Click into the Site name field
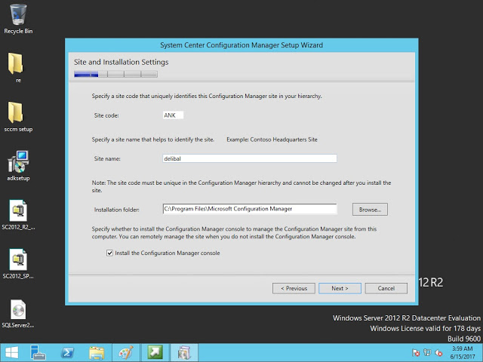483x362 pixels. (249, 158)
